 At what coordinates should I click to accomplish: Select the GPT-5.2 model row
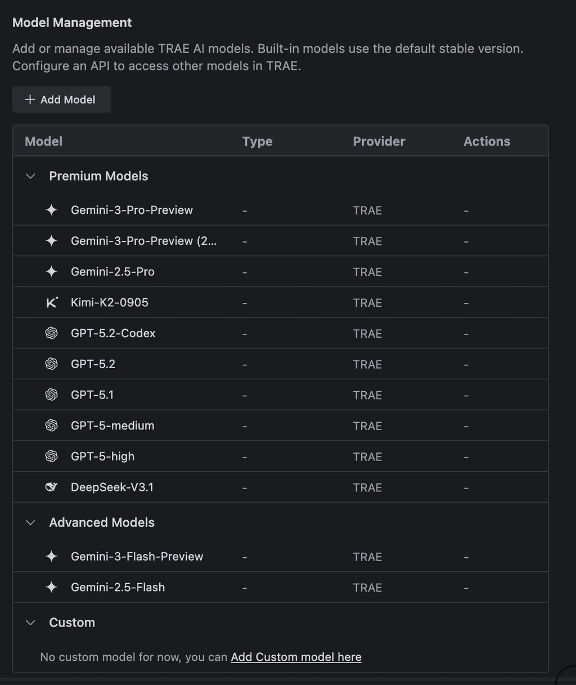click(225, 364)
